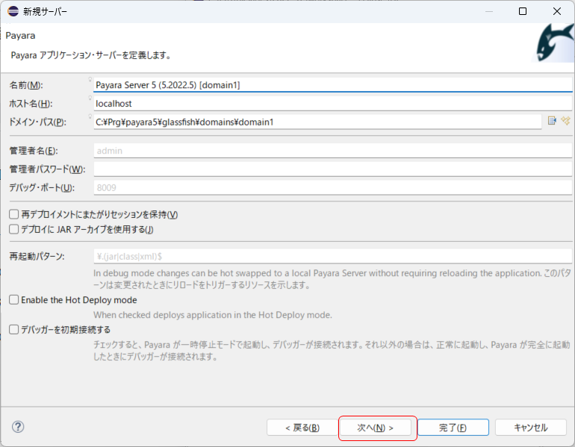This screenshot has height=447, width=575.
Task: Enable session preservation across redeployment checkbox
Action: point(14,214)
